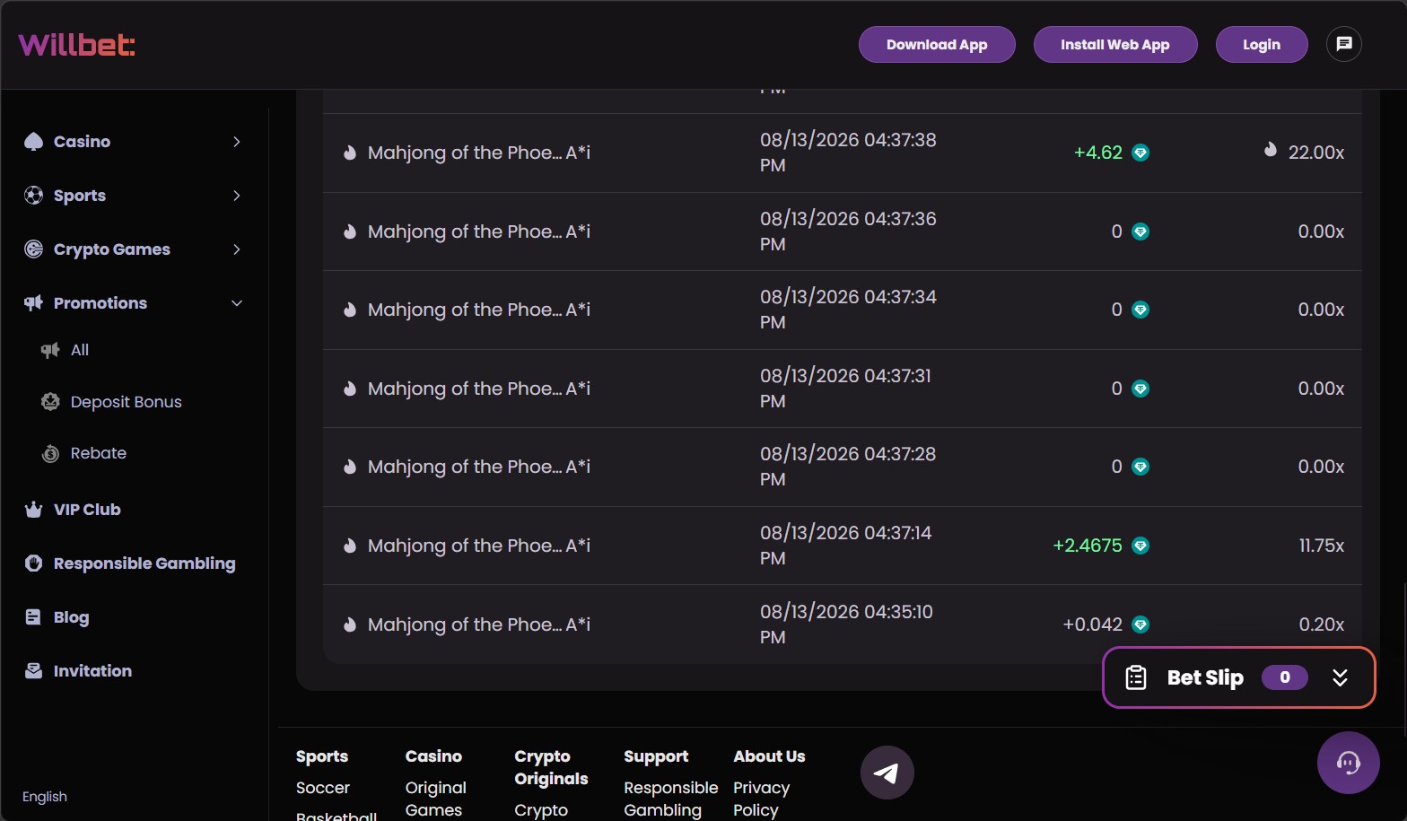Click the flame icon beside 22.00x multiplier
The image size is (1407, 821).
coord(1271,150)
